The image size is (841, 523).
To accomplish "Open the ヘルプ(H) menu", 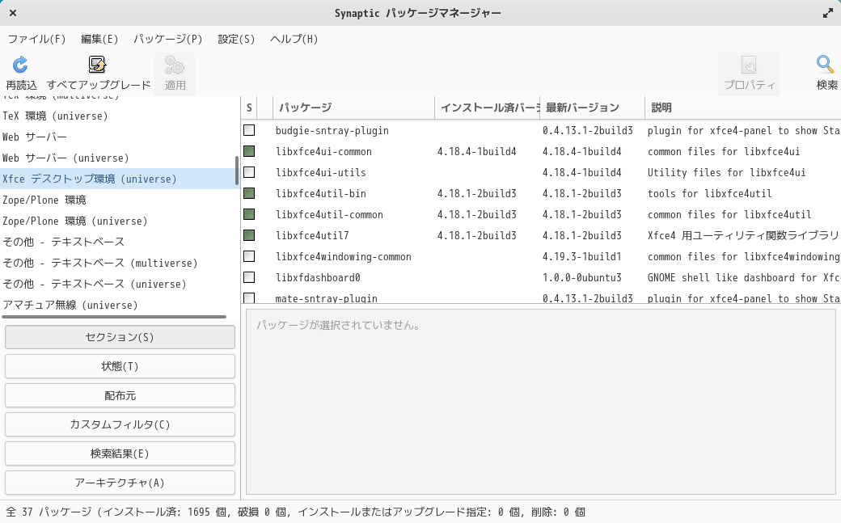I will click(x=294, y=39).
